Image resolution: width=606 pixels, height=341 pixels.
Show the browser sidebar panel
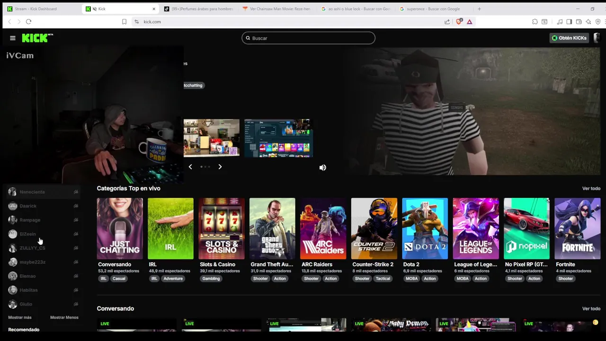pos(569,22)
